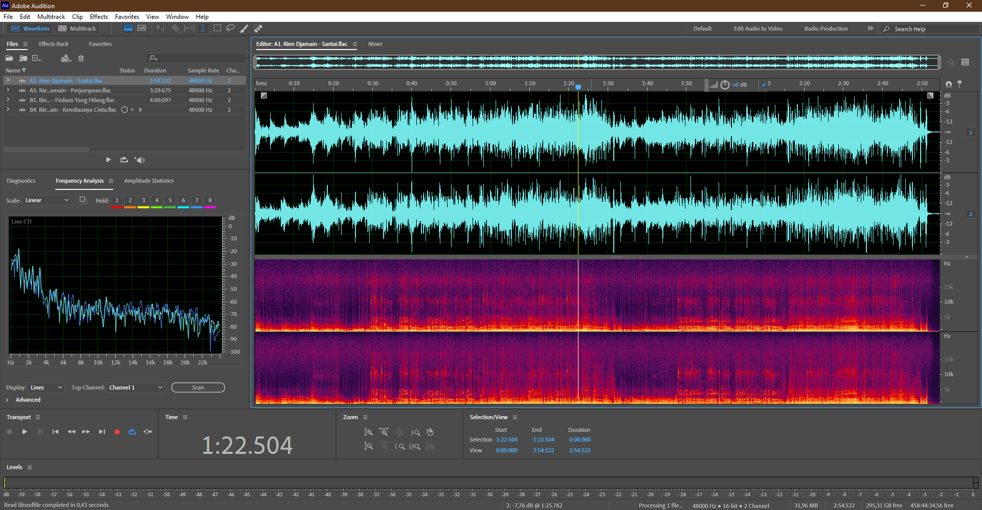The image size is (982, 510).
Task: Expand the A1. Rien Djamain - Santai.flac entry
Action: point(8,81)
